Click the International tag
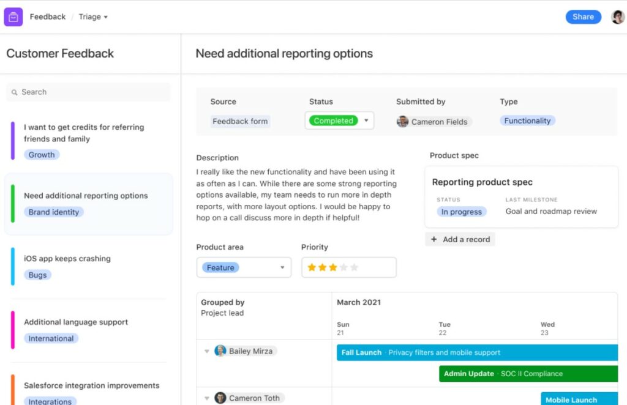 point(51,338)
